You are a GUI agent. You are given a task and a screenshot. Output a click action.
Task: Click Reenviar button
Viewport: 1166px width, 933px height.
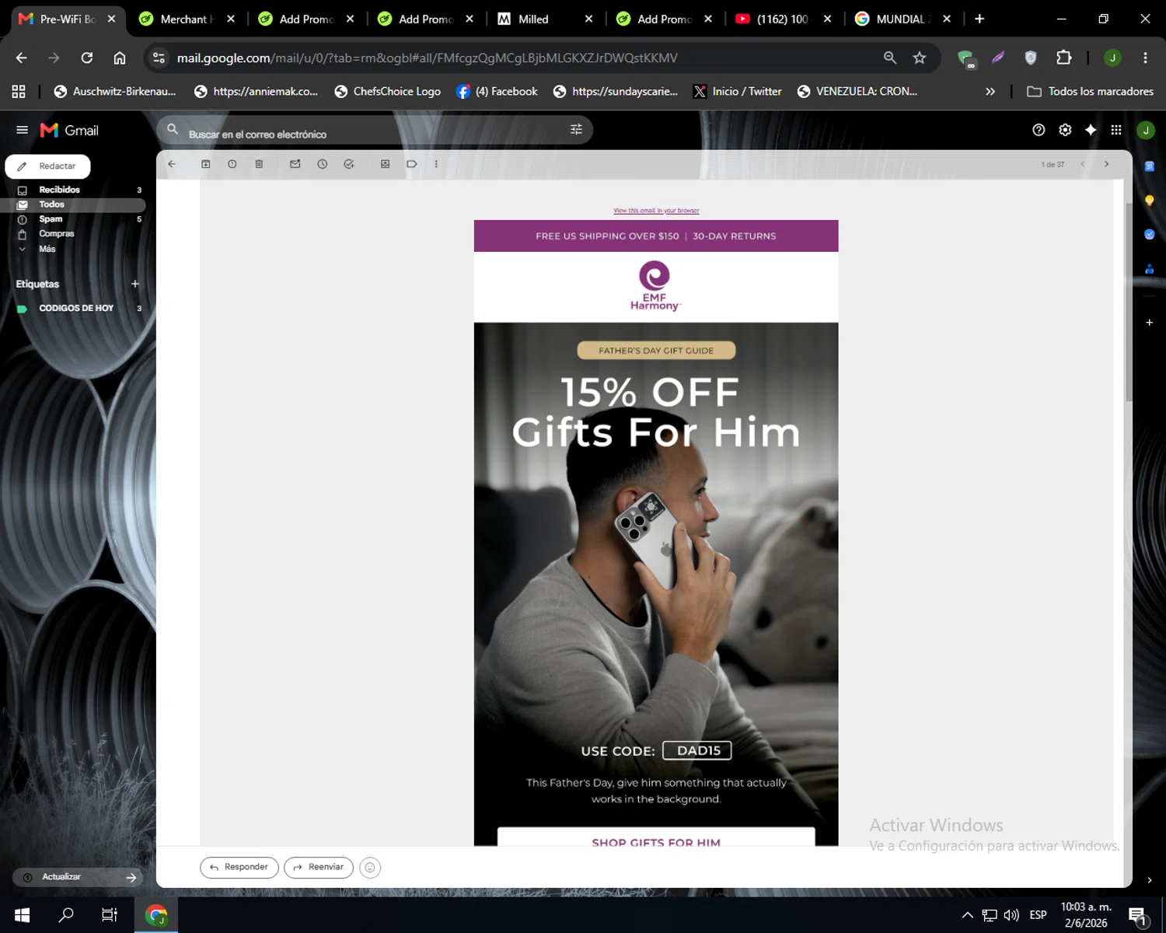[x=319, y=867]
